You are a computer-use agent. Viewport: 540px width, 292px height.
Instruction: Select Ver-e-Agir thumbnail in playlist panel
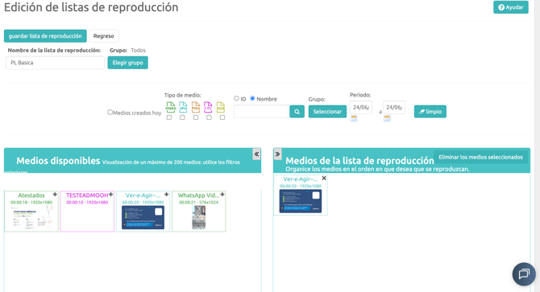click(301, 201)
